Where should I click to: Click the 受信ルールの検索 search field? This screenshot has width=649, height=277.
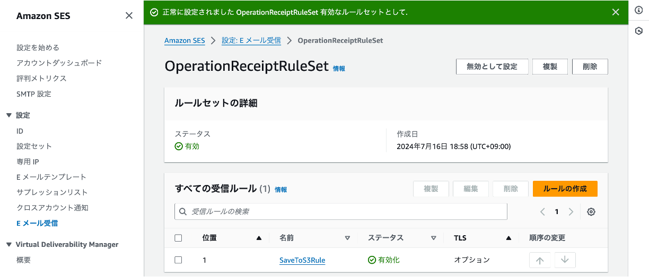[341, 211]
